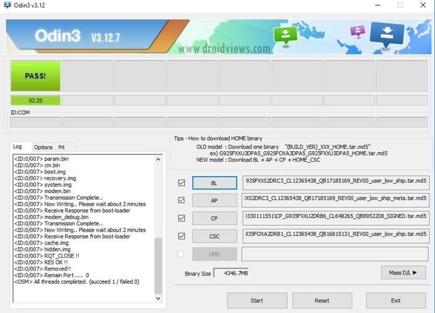Image resolution: width=435 pixels, height=313 pixels.
Task: Click log line 'RES OK !!'
Action: pyautogui.click(x=41, y=262)
